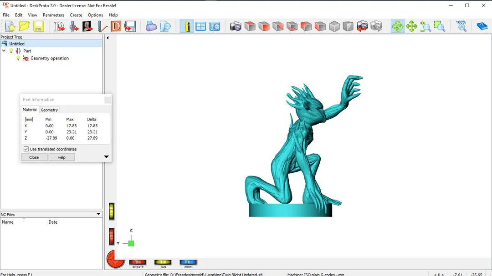Viewport: 492px width, 276px height.
Task: Open a project with the yellow folder icon
Action: 24,26
